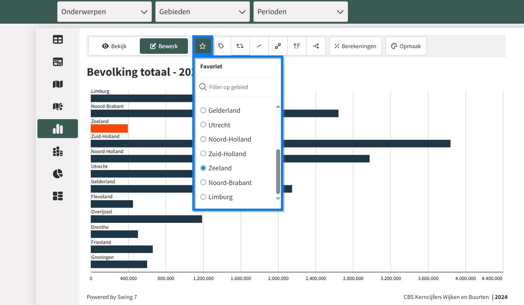Click 'CBS Kerncijfers Wijken en Buurten' footer text
This screenshot has width=524, height=305.
446,297
